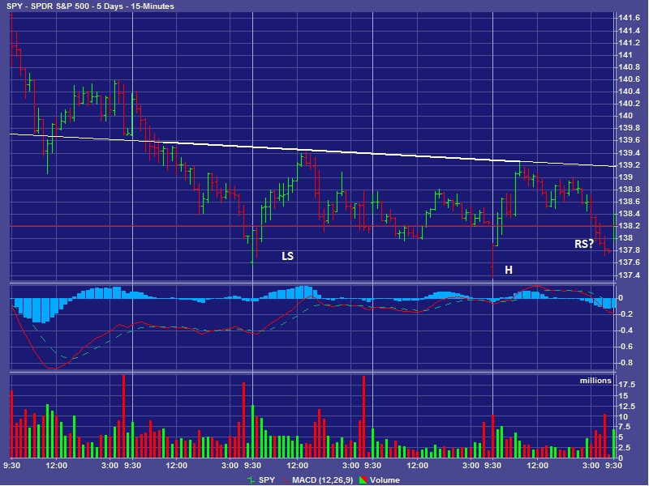
Task: Click the 140 price axis label
Action: tap(625, 116)
